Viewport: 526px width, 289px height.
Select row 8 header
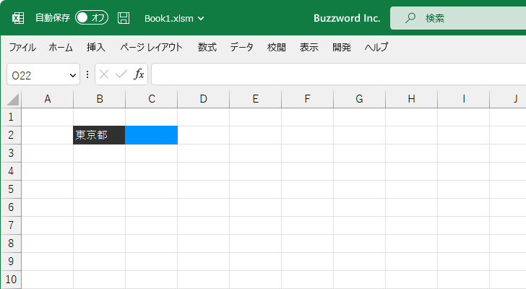11,243
